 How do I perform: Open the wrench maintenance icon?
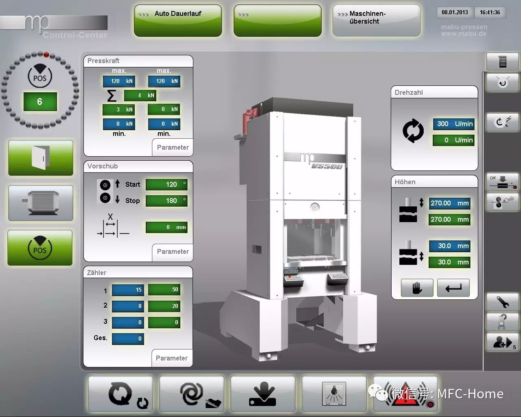point(503,302)
